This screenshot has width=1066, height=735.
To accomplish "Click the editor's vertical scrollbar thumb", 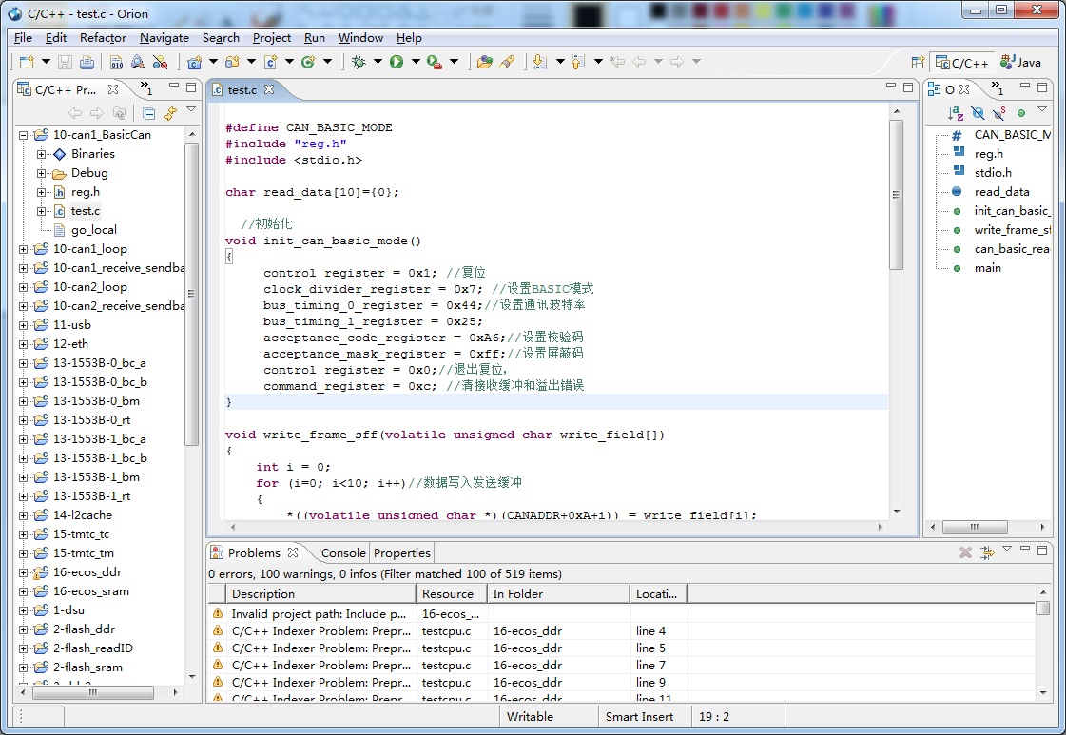I will [x=895, y=195].
